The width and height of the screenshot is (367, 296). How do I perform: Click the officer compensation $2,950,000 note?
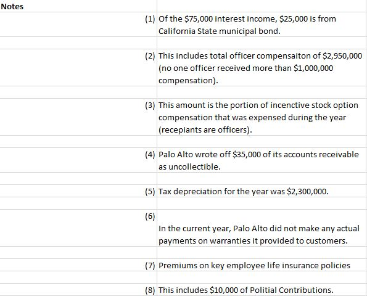coord(262,68)
